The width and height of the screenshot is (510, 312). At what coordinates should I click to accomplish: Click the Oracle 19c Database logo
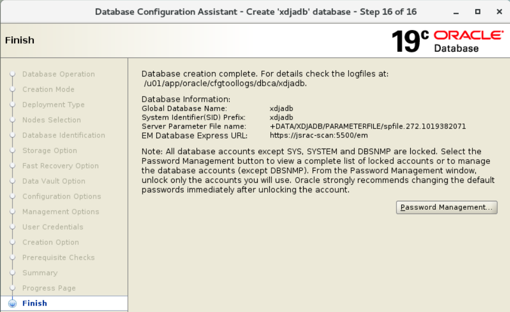[x=448, y=41]
